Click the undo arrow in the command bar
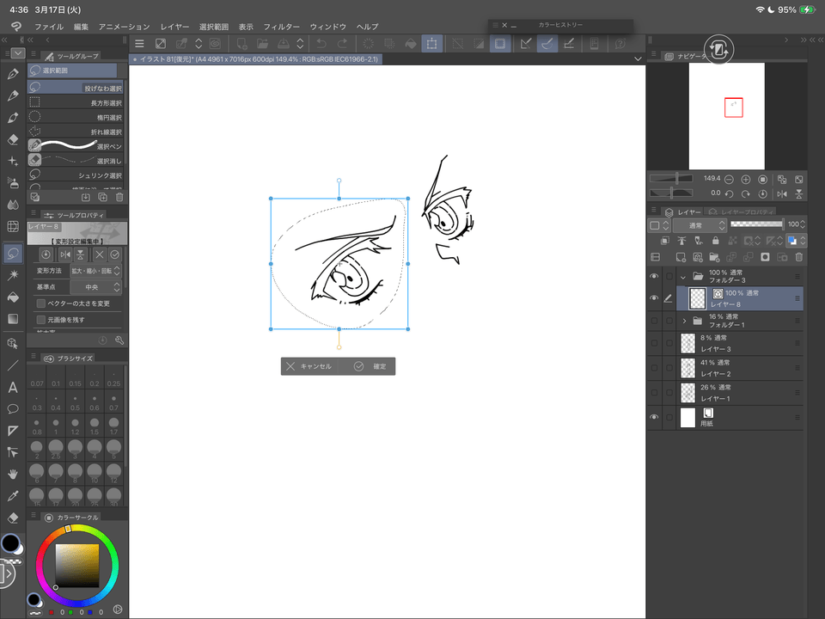This screenshot has height=619, width=825. pos(321,44)
